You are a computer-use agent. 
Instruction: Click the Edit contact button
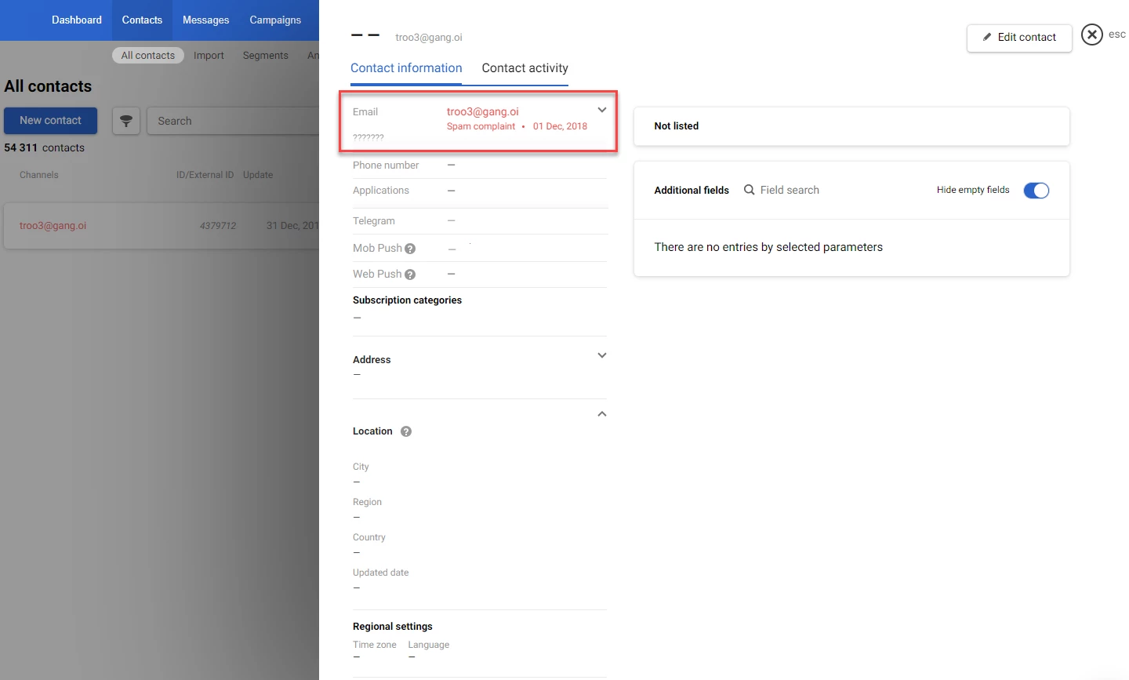click(1019, 37)
